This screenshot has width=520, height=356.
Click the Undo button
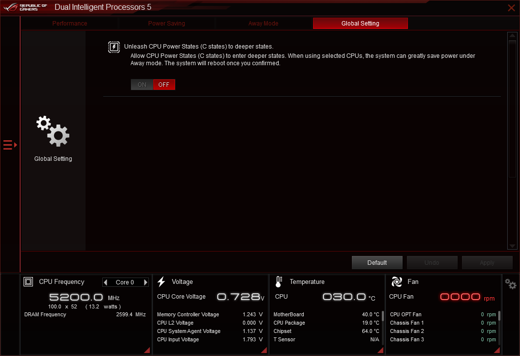pos(432,263)
